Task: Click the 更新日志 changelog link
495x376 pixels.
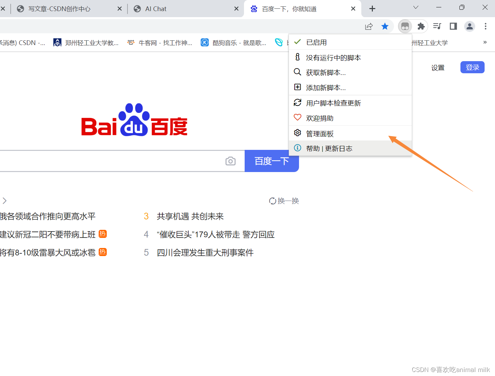Action: 339,149
